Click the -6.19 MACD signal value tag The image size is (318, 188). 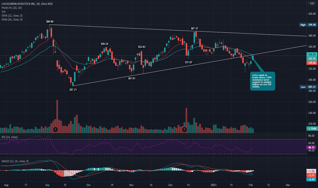pyautogui.click(x=311, y=179)
